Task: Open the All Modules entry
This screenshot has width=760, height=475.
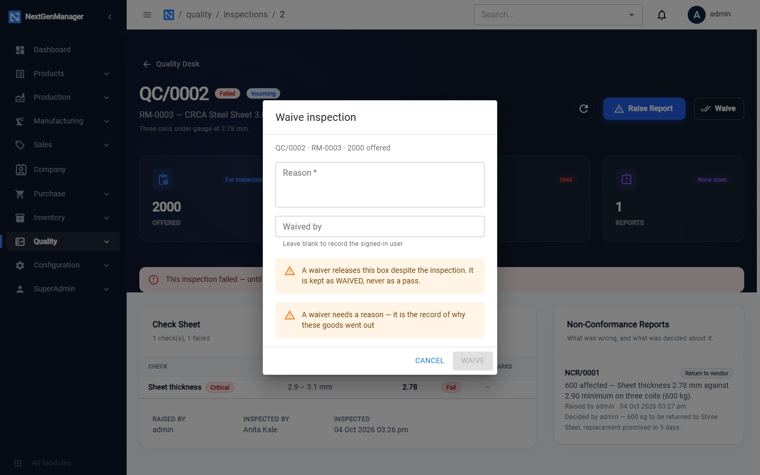Action: point(63,463)
